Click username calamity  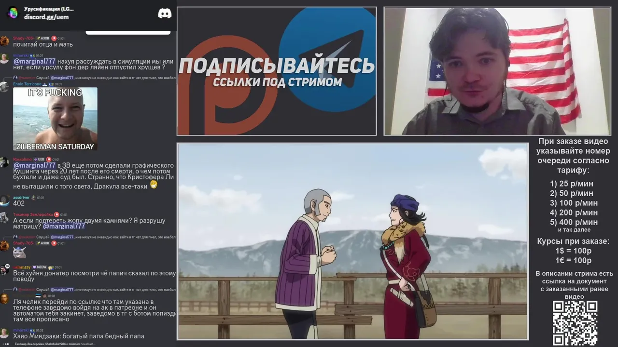coord(22,267)
